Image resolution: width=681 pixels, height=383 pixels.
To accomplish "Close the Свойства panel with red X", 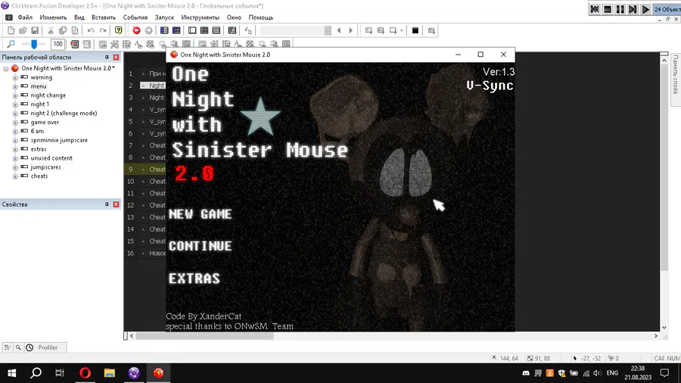I will pyautogui.click(x=116, y=204).
